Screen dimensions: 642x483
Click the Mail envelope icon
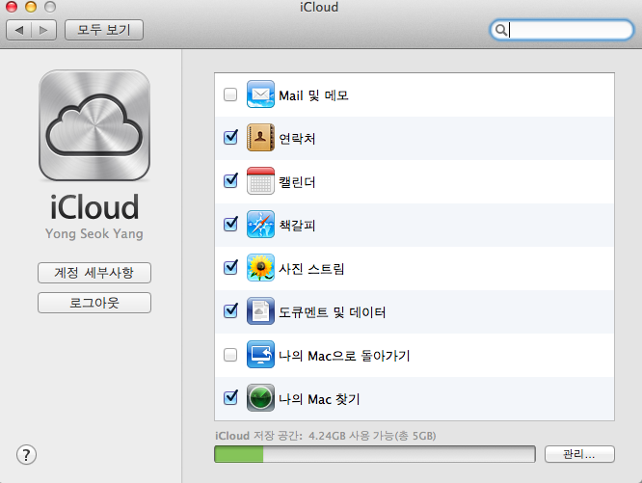point(260,94)
